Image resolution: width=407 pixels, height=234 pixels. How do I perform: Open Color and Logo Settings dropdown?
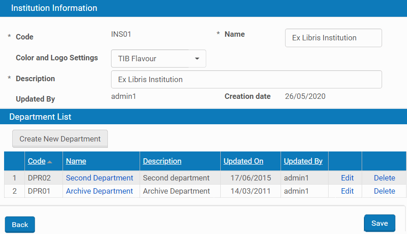click(158, 58)
